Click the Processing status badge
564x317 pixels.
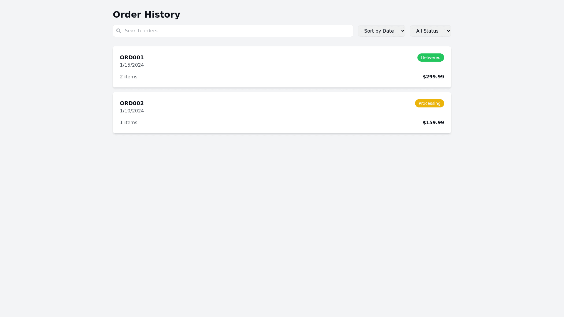[x=429, y=103]
